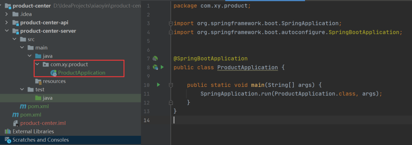Open the root-level pom.xml Maven file
412x145 pixels.
(27, 115)
